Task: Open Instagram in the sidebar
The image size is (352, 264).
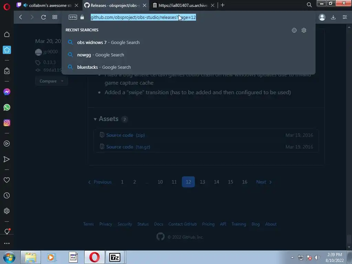Action: click(x=7, y=123)
